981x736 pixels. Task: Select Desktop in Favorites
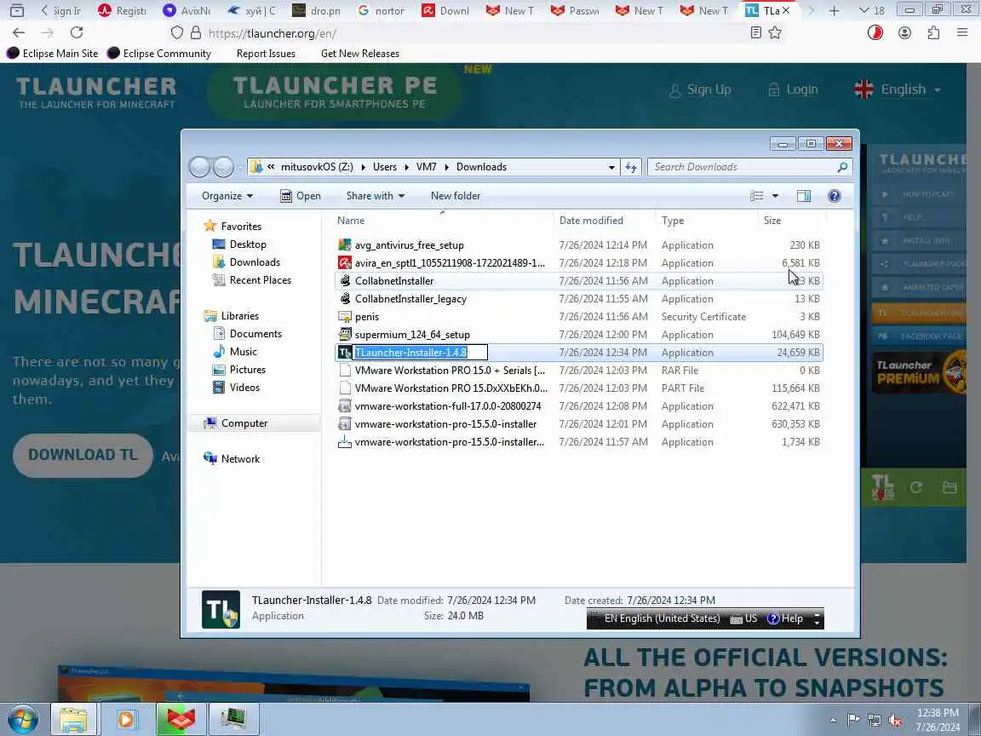point(248,244)
